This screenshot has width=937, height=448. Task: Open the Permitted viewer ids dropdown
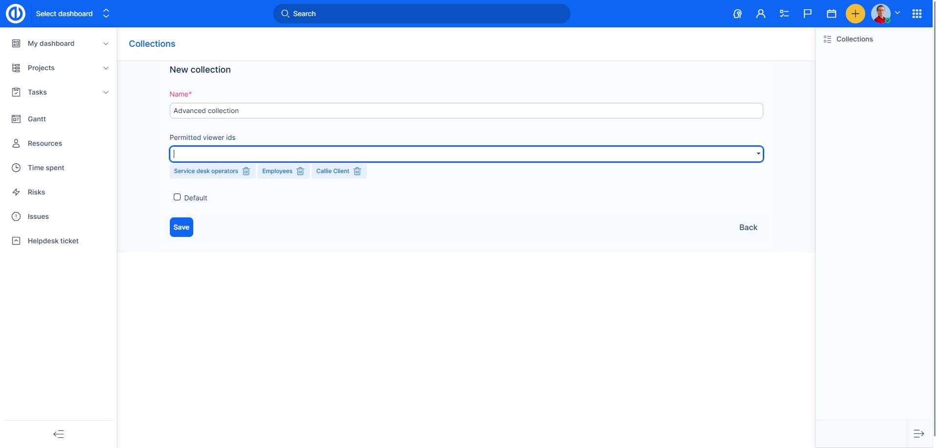coord(758,154)
